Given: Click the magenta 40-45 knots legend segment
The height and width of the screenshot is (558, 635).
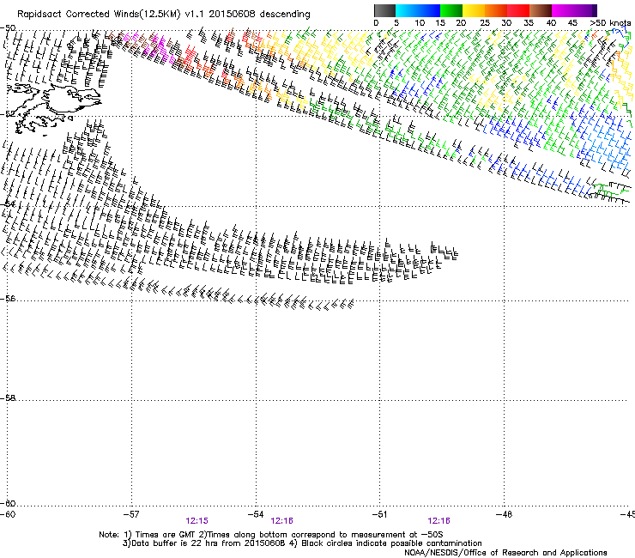Looking at the screenshot, I should click(563, 10).
